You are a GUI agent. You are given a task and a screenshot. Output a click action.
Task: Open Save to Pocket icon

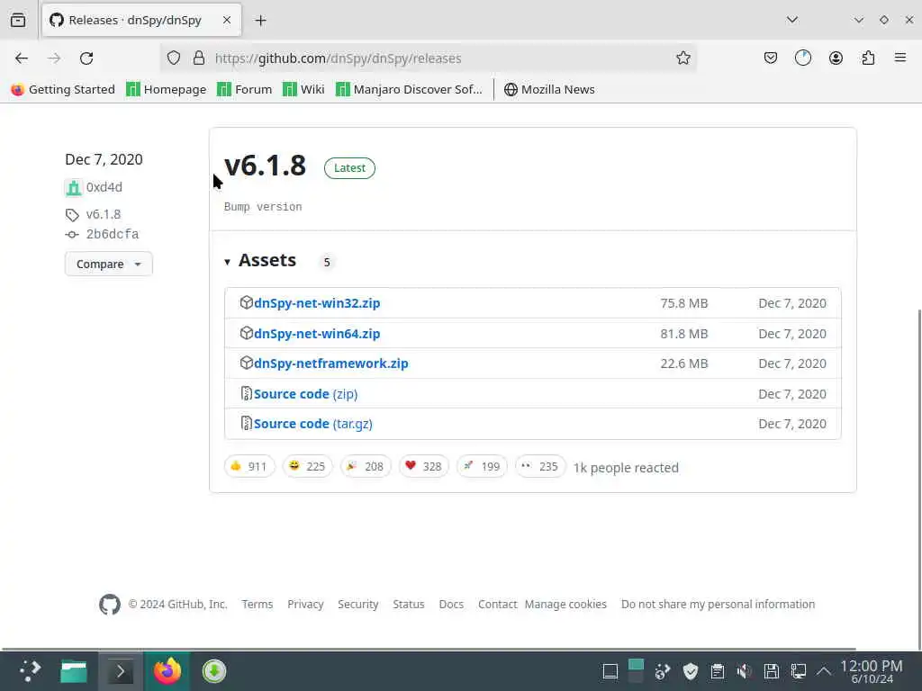[771, 58]
